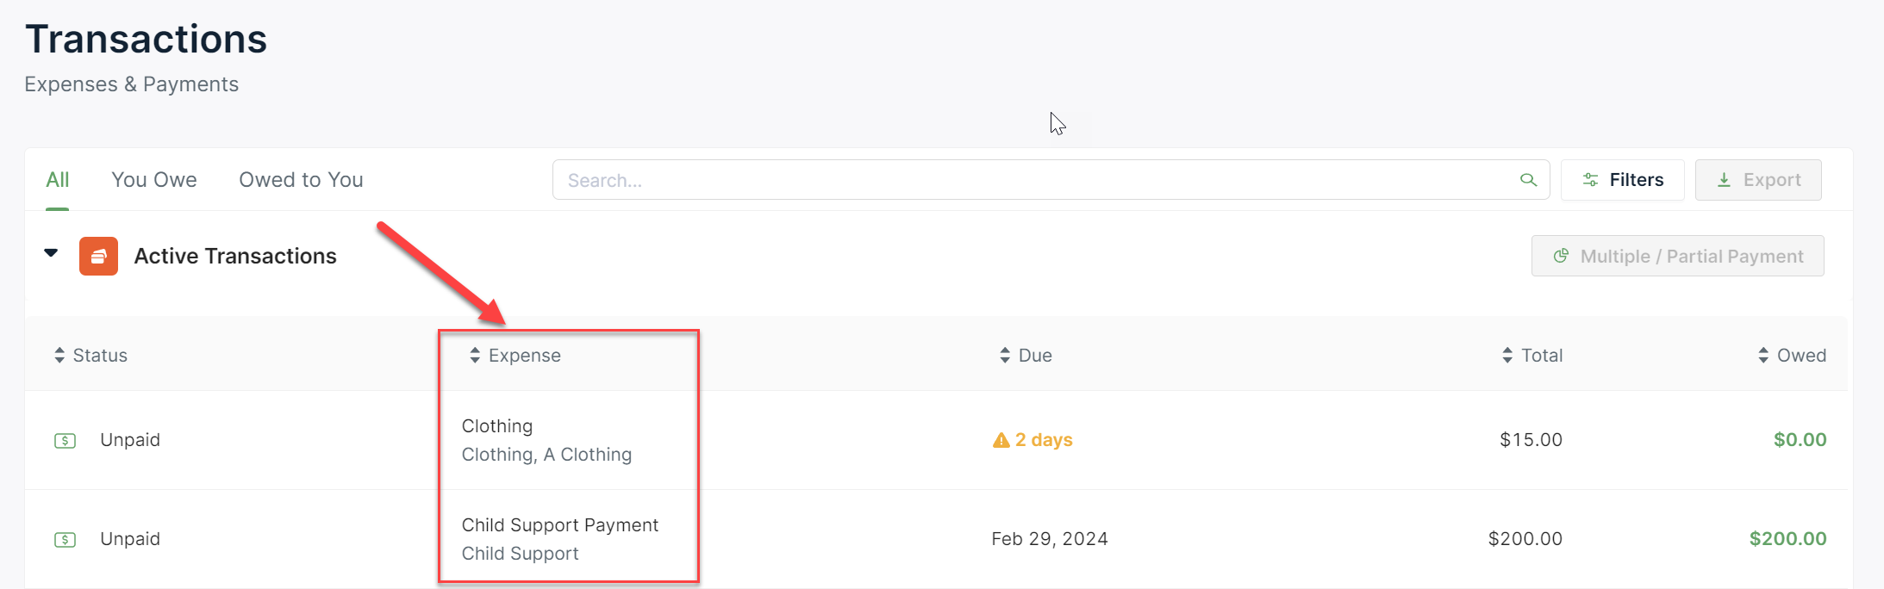
Task: Switch to the All tab
Action: (58, 180)
